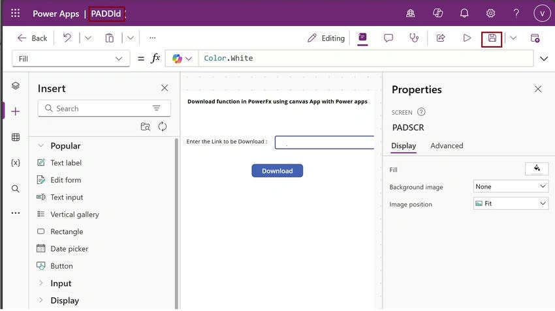Image resolution: width=555 pixels, height=311 pixels.
Task: Preview the app with the play icon
Action: pyautogui.click(x=467, y=38)
